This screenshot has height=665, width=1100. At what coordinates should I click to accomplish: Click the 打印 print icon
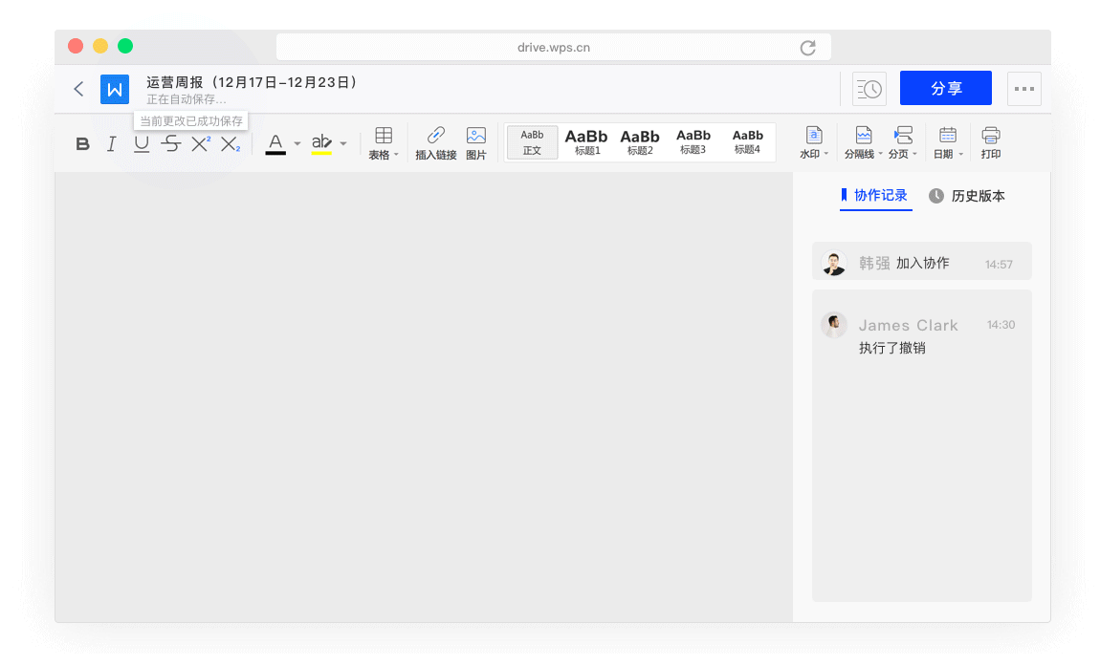(x=991, y=143)
